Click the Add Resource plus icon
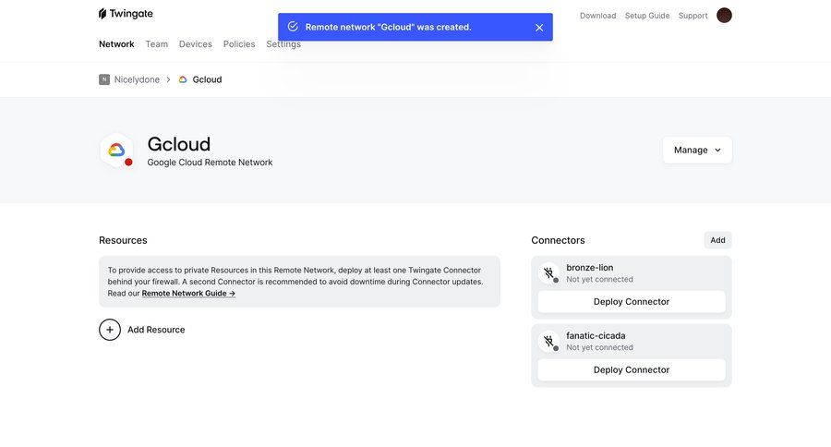This screenshot has width=831, height=447. click(110, 330)
